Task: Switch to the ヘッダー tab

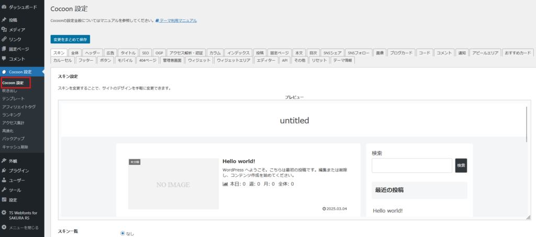Action: [93, 53]
